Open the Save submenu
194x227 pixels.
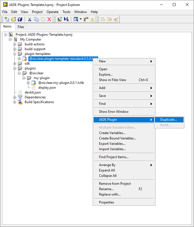point(124,96)
